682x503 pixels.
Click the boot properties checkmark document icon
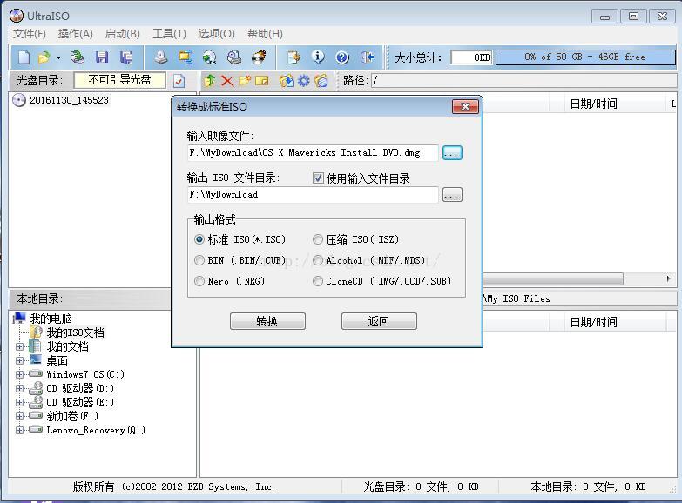click(x=179, y=80)
